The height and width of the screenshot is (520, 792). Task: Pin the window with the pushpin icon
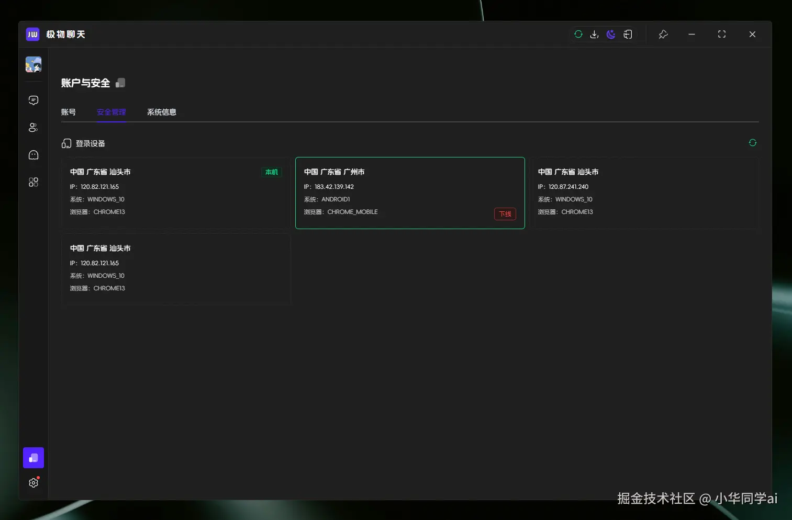[663, 34]
